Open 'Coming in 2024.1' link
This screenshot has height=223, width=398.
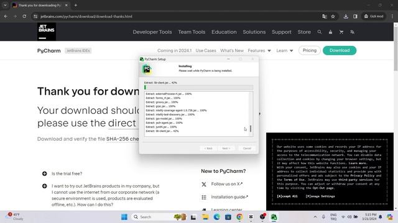pyautogui.click(x=174, y=51)
